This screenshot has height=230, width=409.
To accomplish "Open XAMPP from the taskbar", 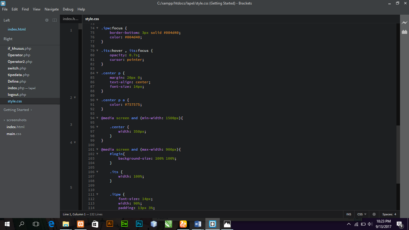I will (81, 224).
